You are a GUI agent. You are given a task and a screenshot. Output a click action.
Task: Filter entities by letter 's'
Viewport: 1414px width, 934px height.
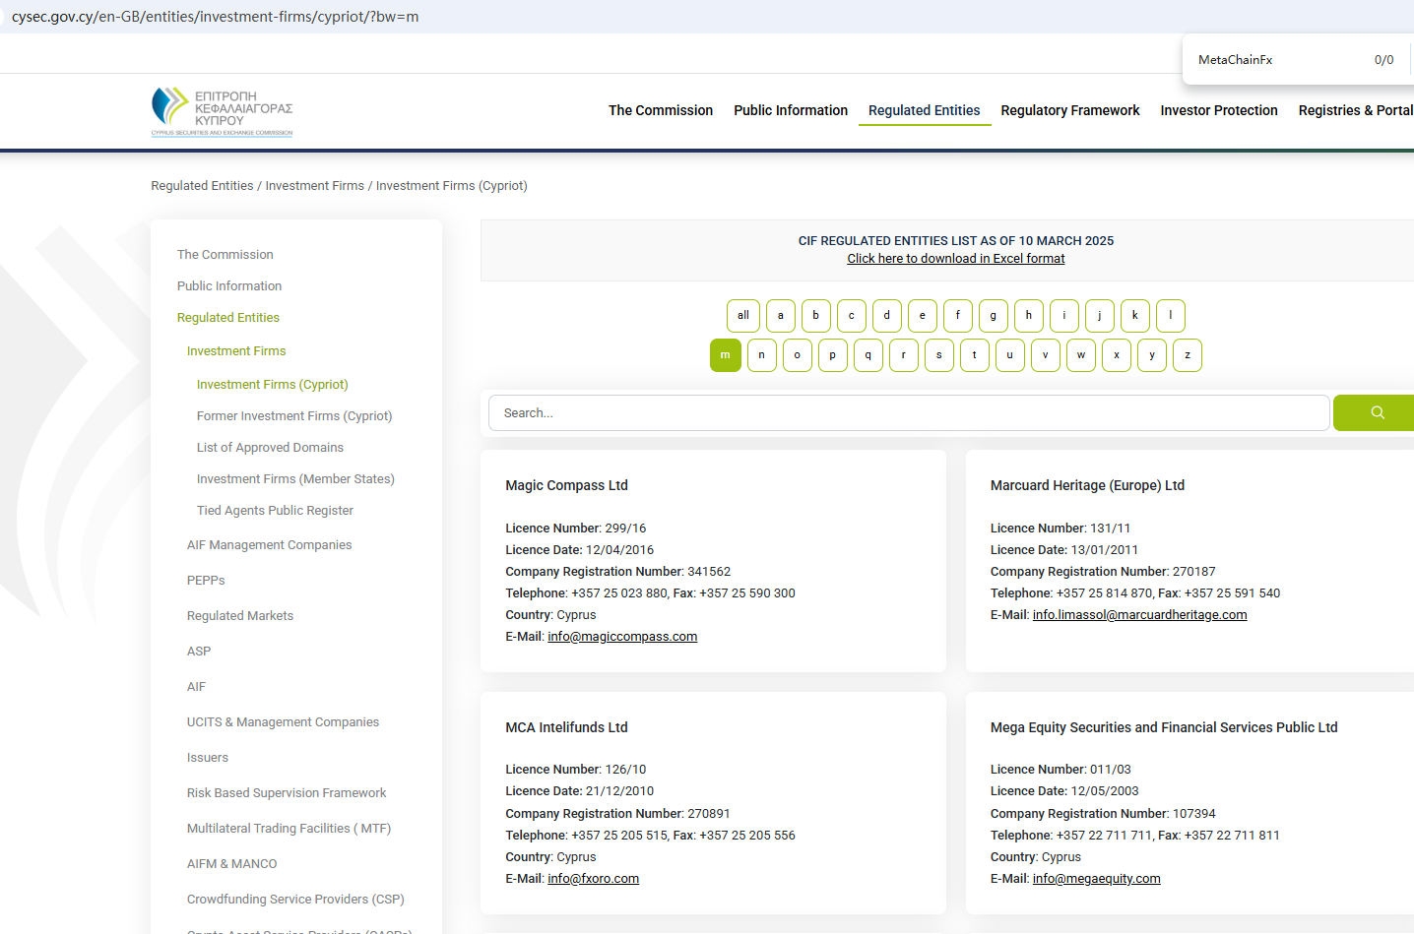pos(938,355)
